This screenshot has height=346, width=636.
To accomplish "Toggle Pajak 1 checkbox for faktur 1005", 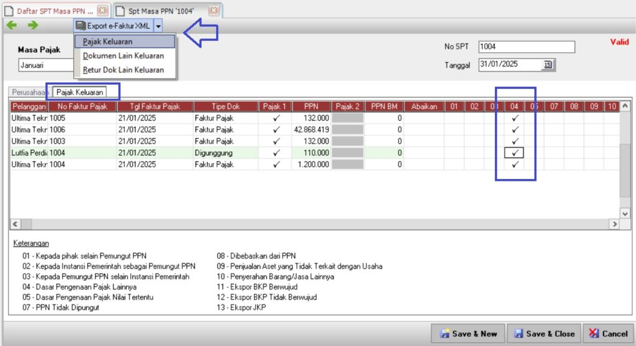I will tap(276, 117).
